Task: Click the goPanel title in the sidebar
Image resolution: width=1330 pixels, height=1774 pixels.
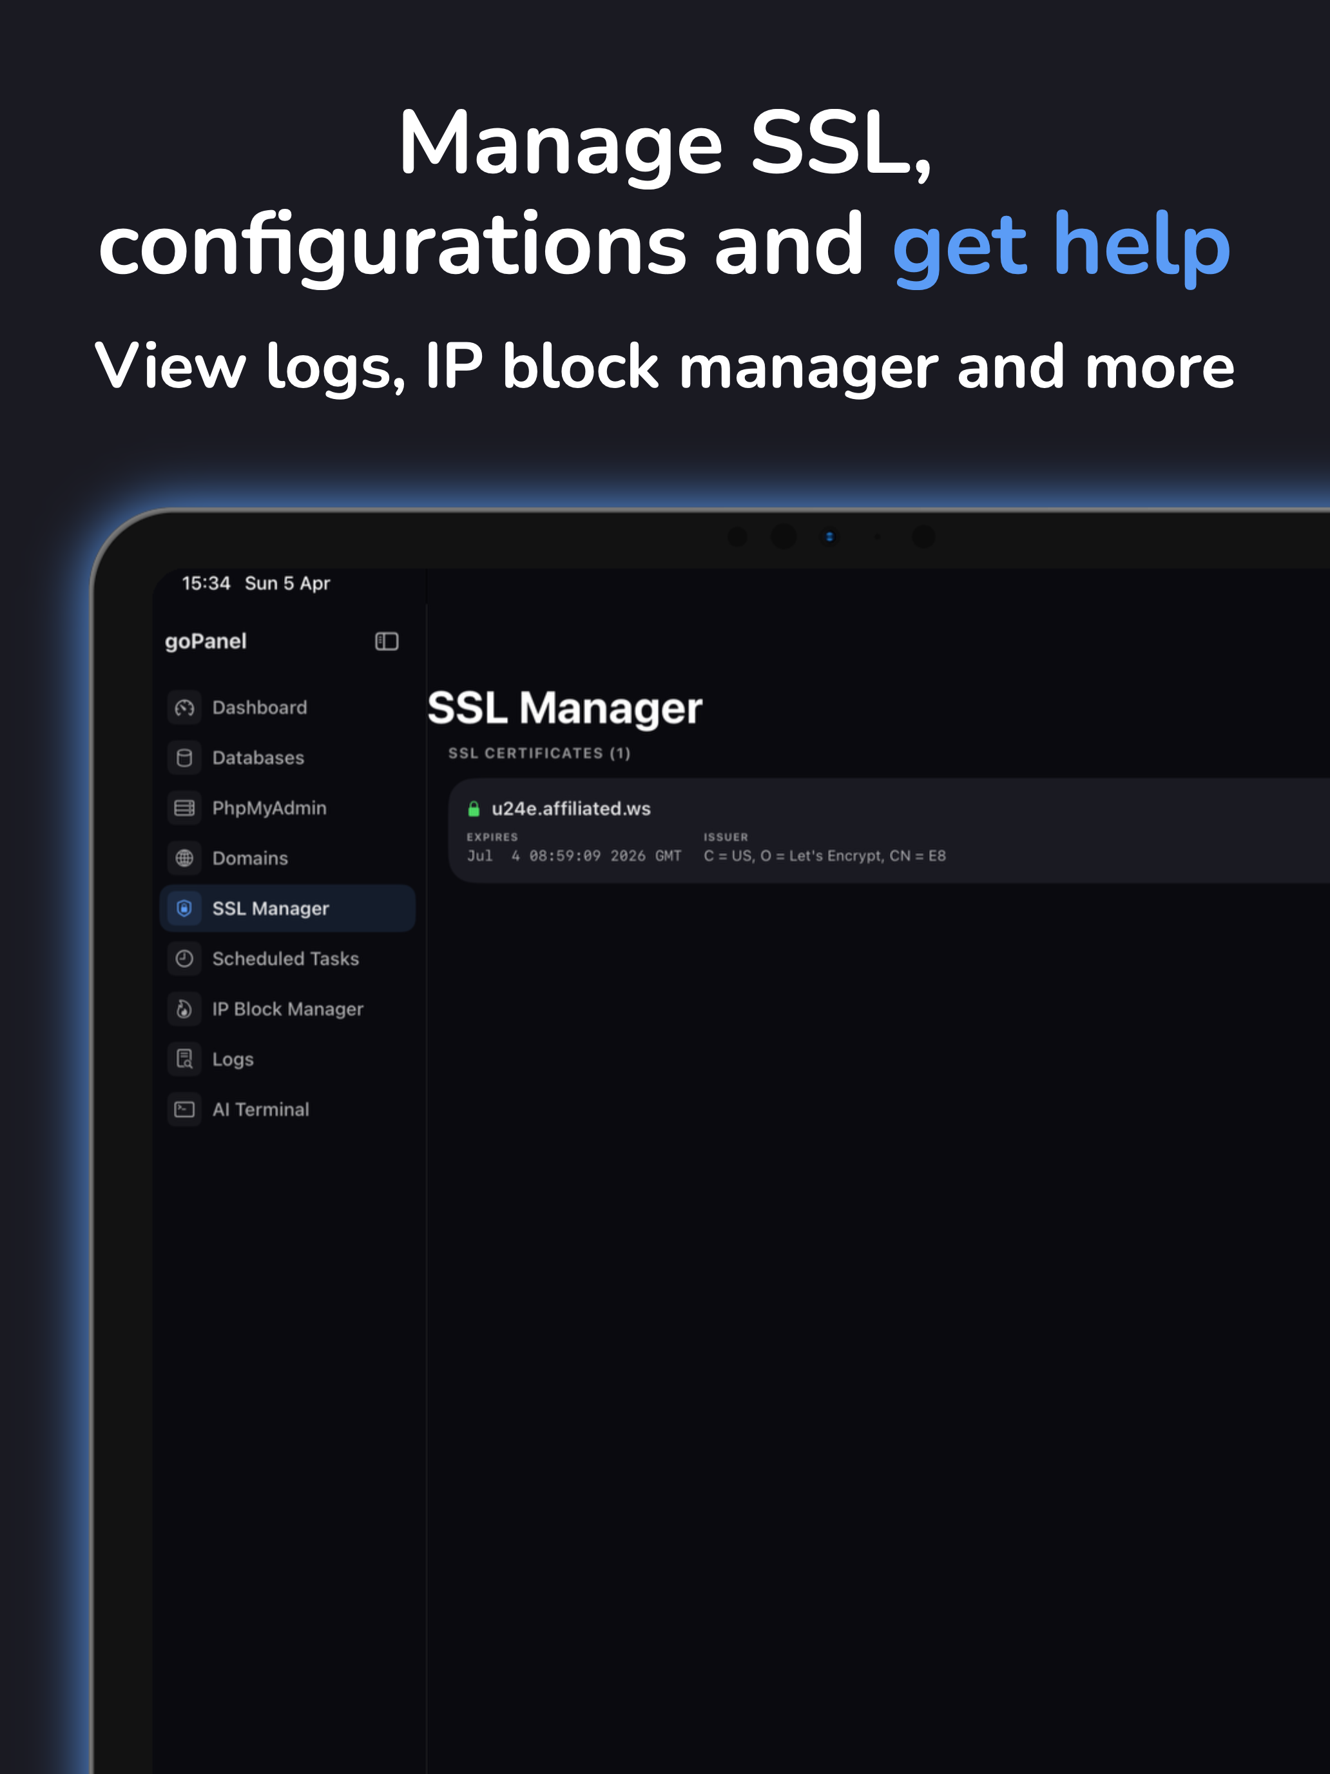Action: (x=205, y=641)
